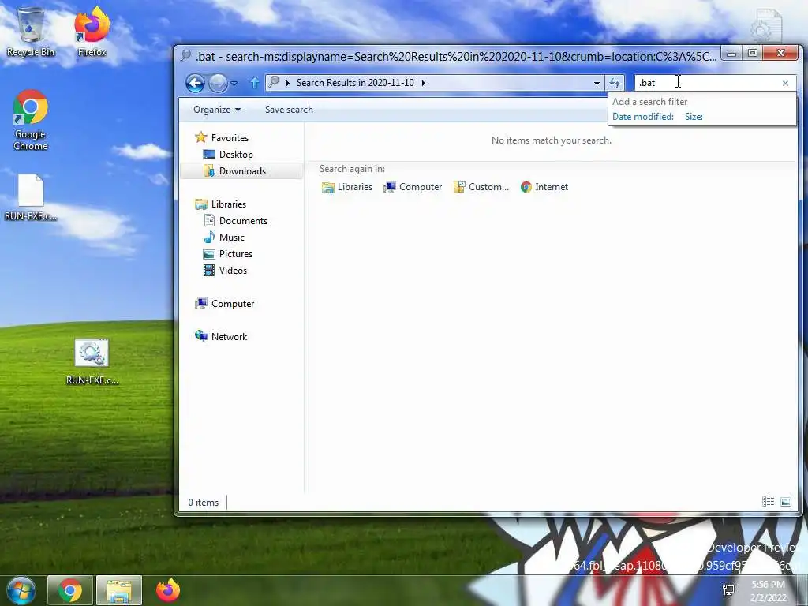Add the Size search filter
Screen dimensions: 808x606
(x=694, y=117)
